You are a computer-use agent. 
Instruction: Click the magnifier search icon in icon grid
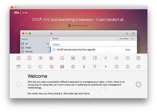29,67
